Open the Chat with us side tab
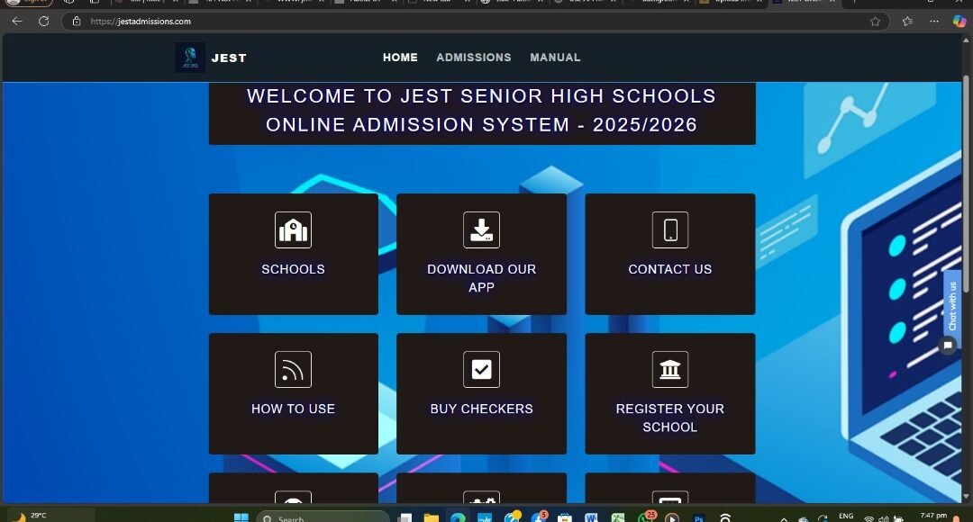This screenshot has height=522, width=973. (x=952, y=305)
